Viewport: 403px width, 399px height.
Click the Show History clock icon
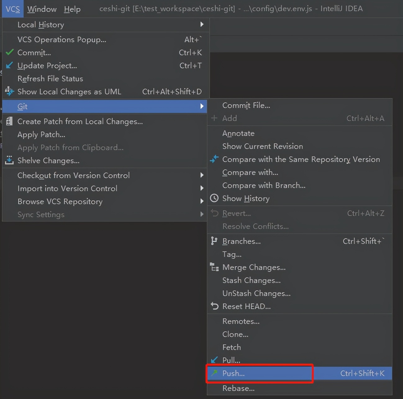coord(214,198)
